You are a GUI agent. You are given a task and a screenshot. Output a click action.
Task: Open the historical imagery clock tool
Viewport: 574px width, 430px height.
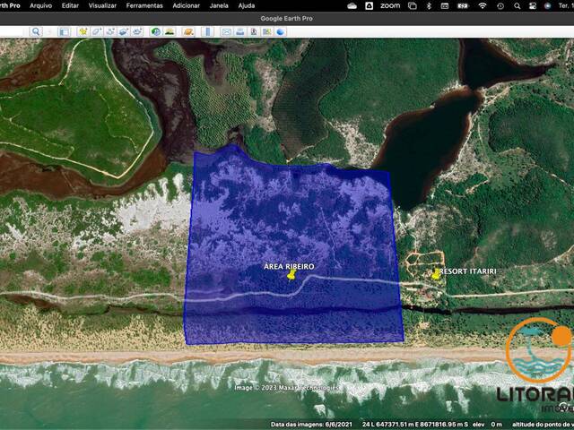click(x=156, y=31)
